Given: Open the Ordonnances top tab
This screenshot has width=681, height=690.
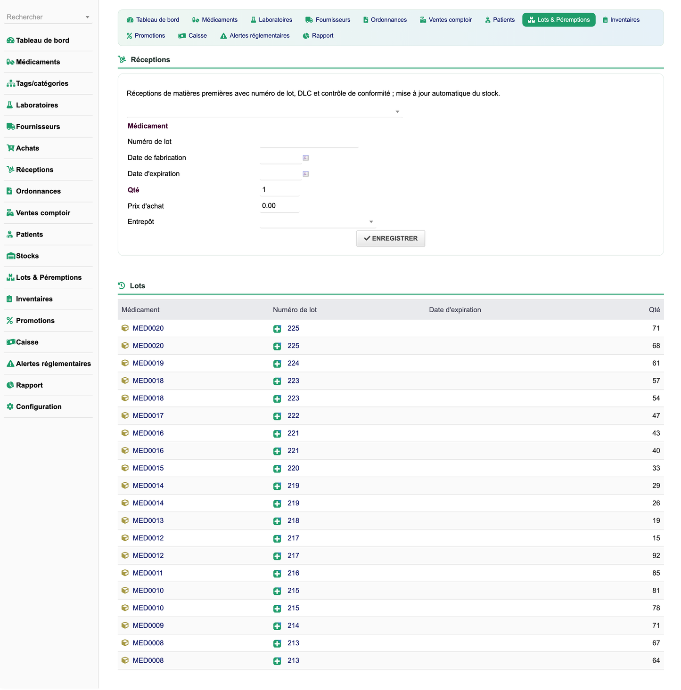Looking at the screenshot, I should 385,20.
